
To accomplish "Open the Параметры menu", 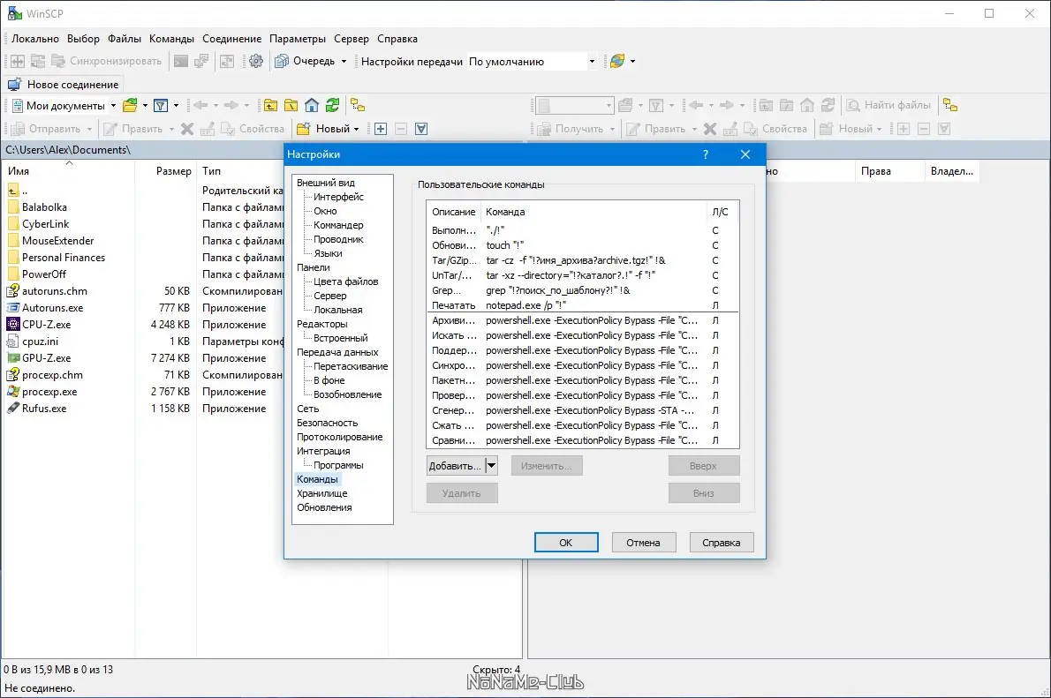I will click(x=298, y=39).
